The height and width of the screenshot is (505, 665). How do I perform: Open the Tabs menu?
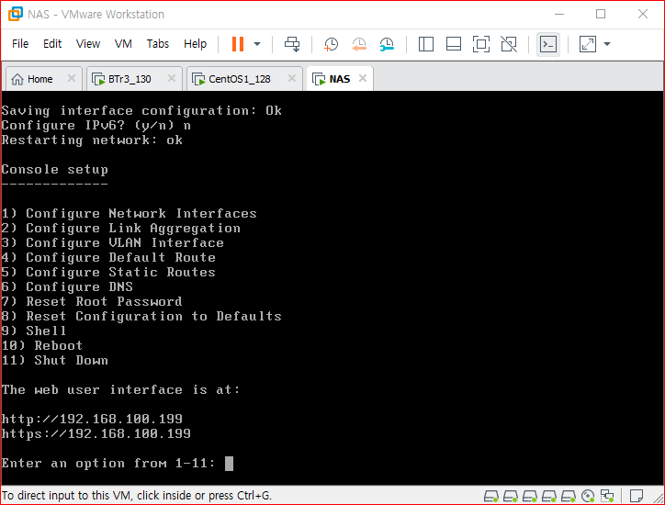[x=158, y=44]
